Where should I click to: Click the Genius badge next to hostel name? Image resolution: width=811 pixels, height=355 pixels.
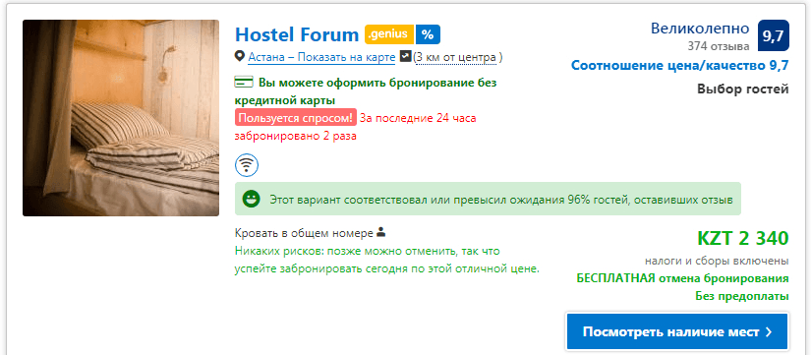click(x=389, y=34)
